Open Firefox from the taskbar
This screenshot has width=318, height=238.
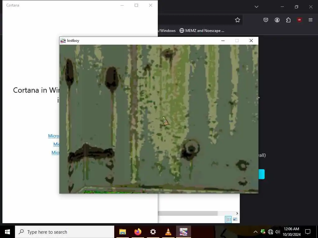(x=138, y=232)
